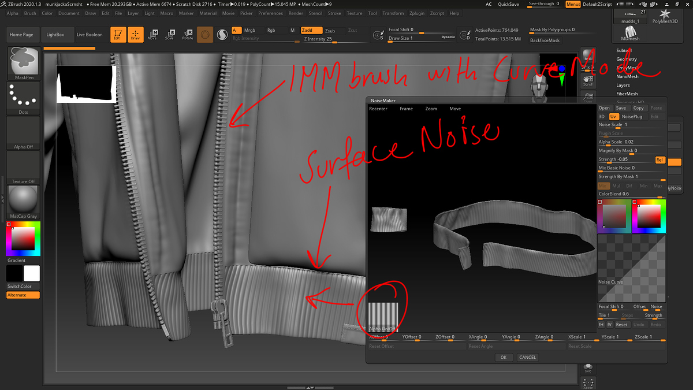
Task: Open the Zplugin menu
Action: click(x=416, y=13)
